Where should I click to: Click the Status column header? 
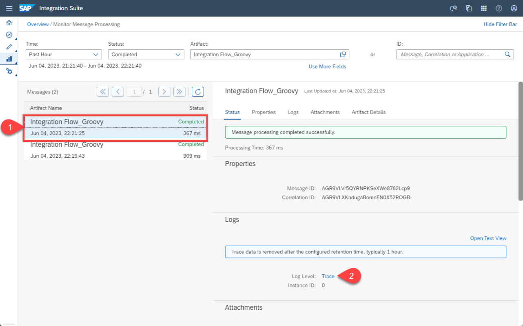point(197,108)
